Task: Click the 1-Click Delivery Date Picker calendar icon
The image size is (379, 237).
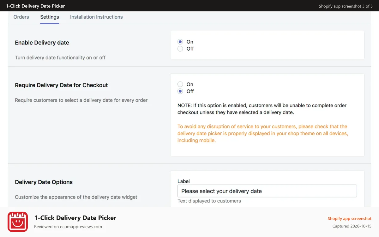Action: click(x=18, y=222)
